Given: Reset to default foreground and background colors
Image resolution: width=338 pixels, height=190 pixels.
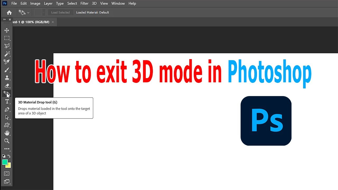Looking at the screenshot, I should click(x=4, y=156).
